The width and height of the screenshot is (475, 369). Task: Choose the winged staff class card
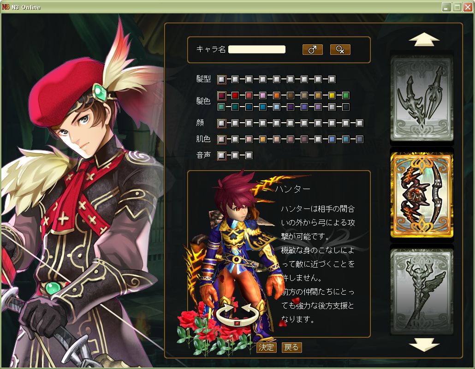(422, 291)
